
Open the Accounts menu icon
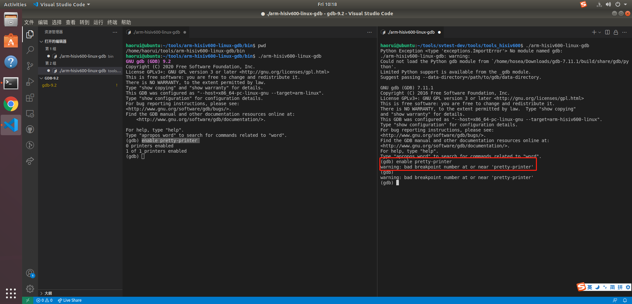click(x=30, y=273)
